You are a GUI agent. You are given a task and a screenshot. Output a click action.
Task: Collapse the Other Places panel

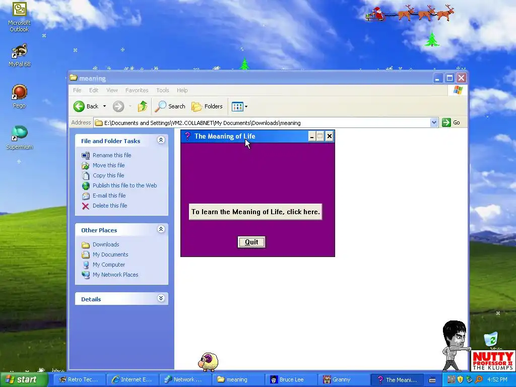pyautogui.click(x=161, y=229)
